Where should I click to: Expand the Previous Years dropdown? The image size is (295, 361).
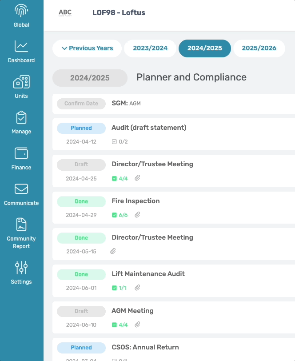pos(87,48)
